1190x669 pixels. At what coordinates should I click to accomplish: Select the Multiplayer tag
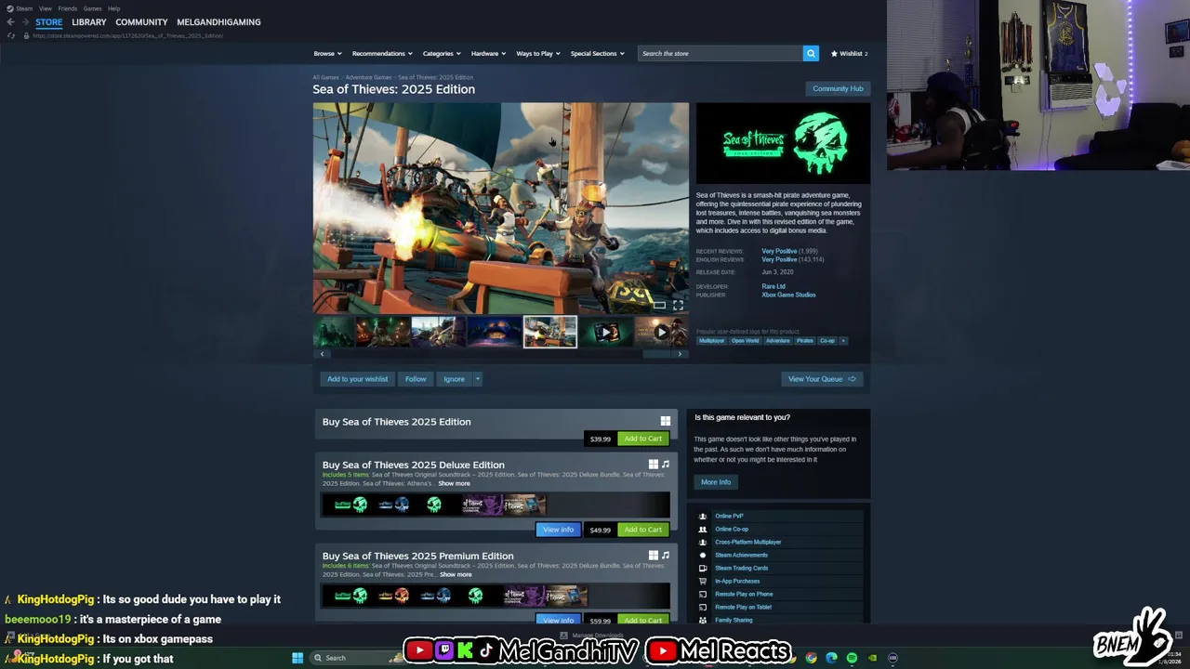711,341
